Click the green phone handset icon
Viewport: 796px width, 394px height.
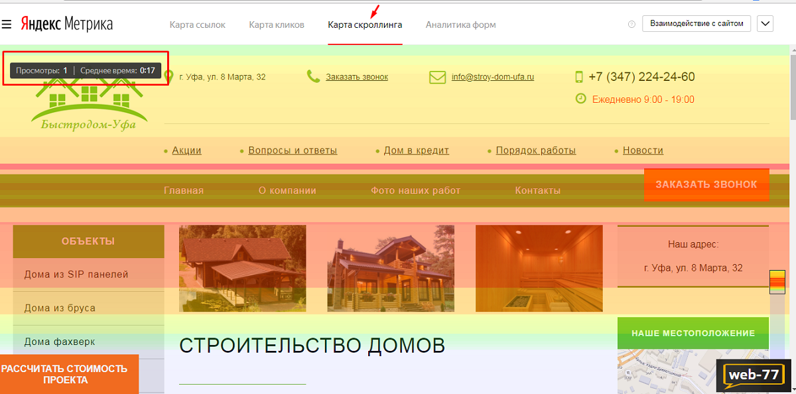(313, 76)
